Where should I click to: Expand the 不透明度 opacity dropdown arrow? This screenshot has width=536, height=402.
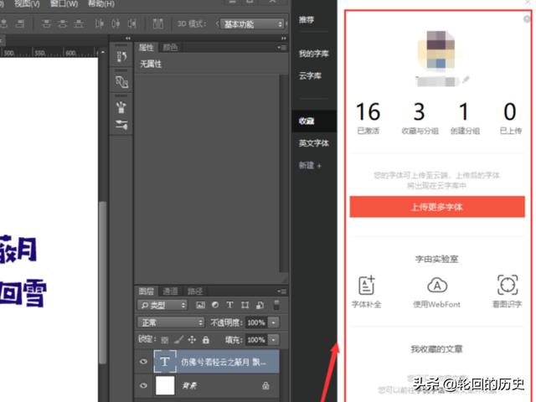(x=275, y=322)
